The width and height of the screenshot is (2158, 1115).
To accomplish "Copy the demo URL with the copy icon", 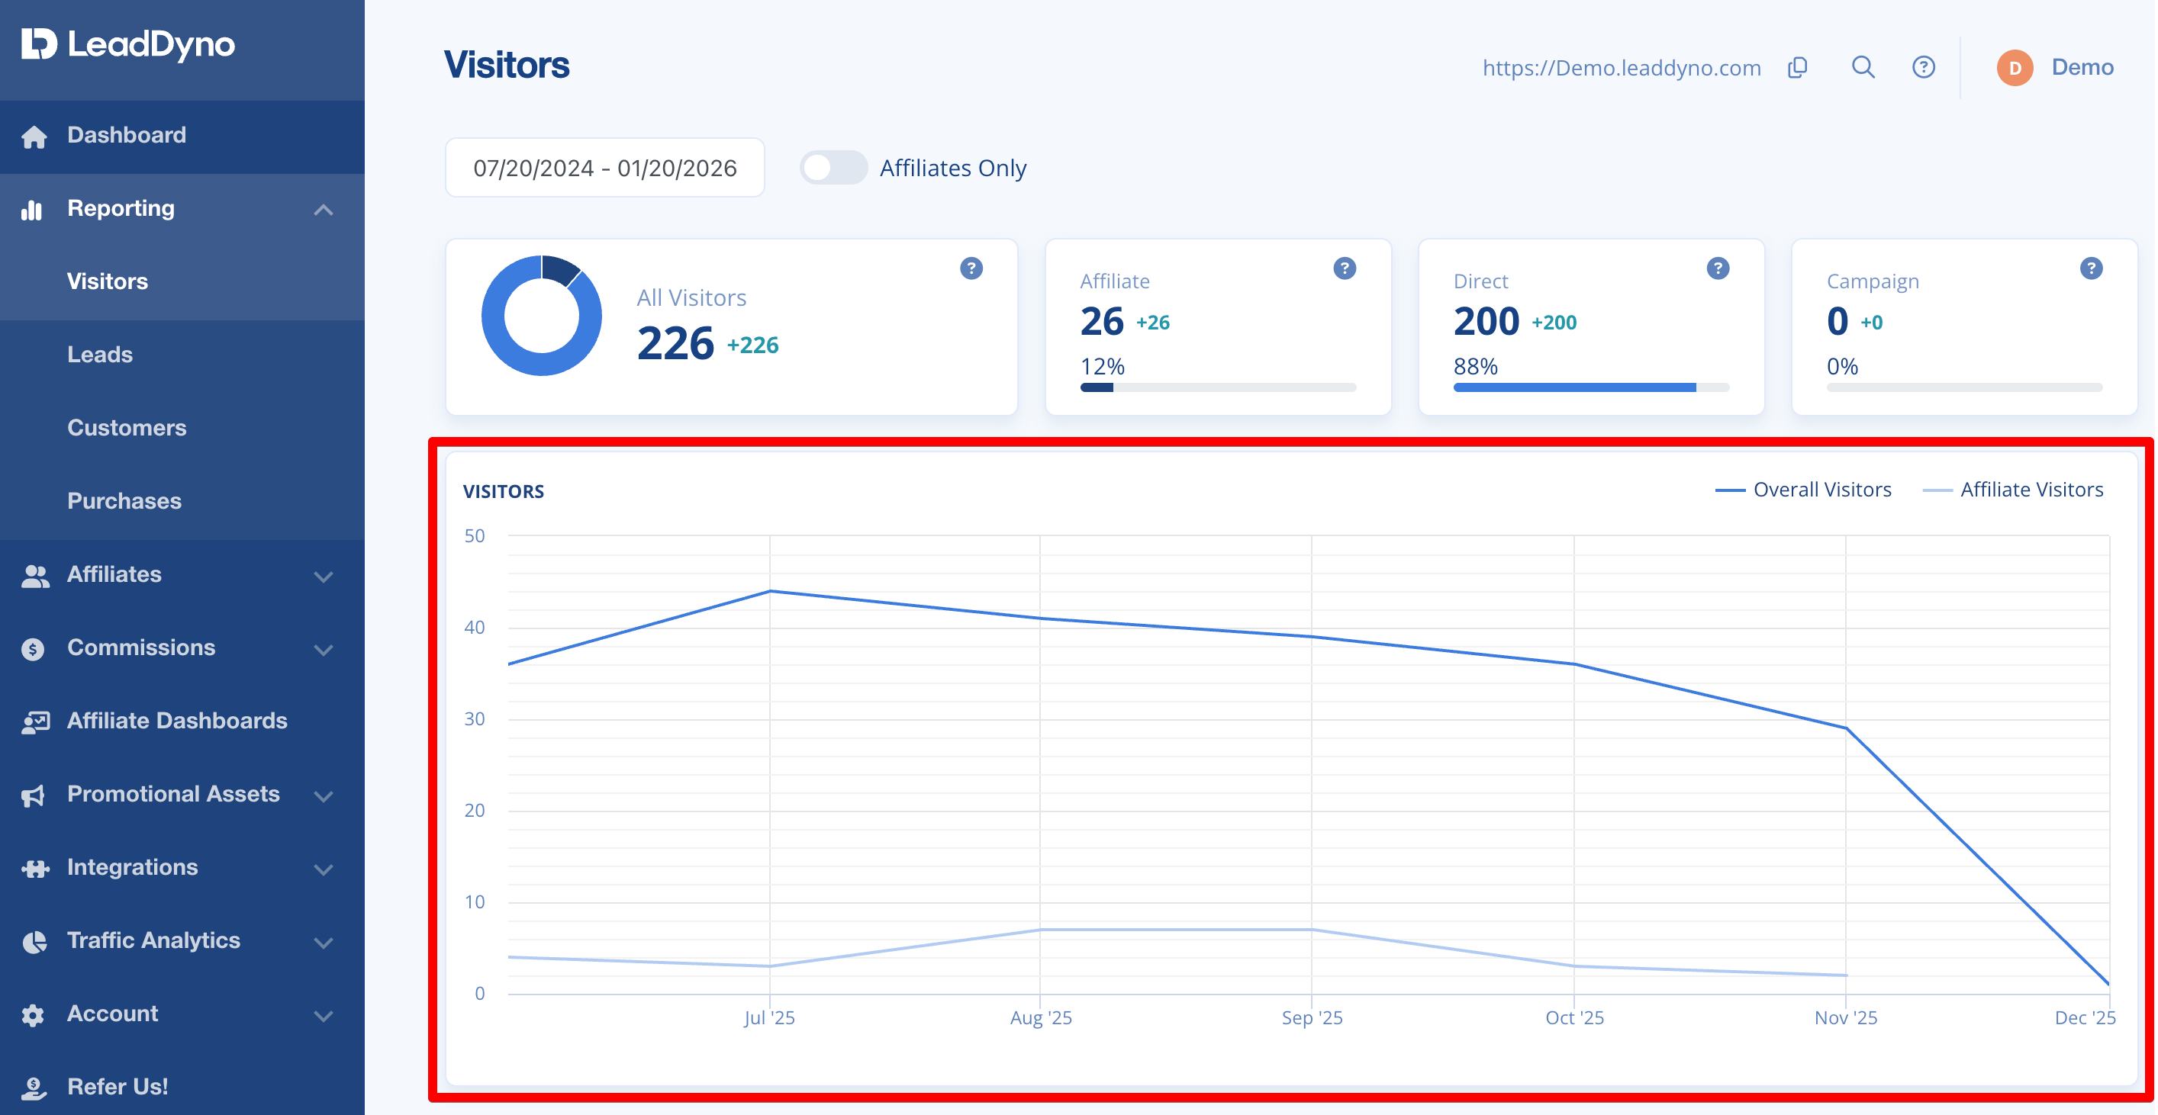I will click(x=1798, y=67).
